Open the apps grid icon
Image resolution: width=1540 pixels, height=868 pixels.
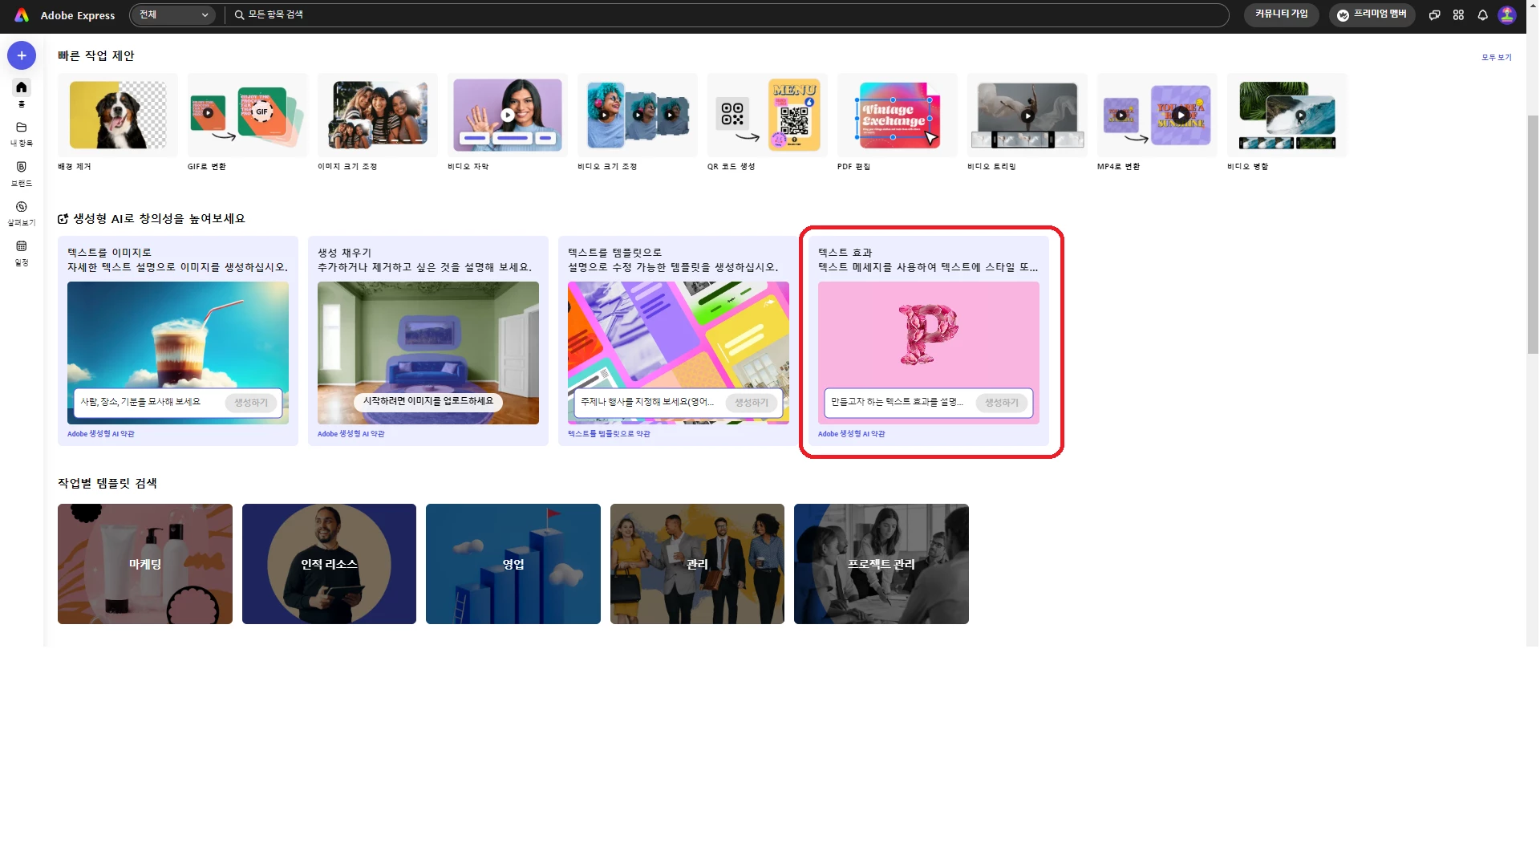(x=1458, y=15)
